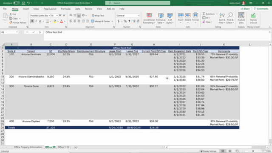The height and width of the screenshot is (153, 272).
Task: Click the Share button
Action: (x=245, y=8)
